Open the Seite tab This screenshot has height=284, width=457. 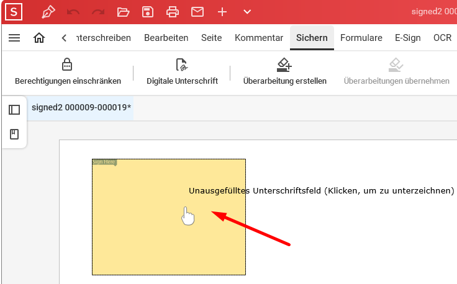[x=211, y=38]
